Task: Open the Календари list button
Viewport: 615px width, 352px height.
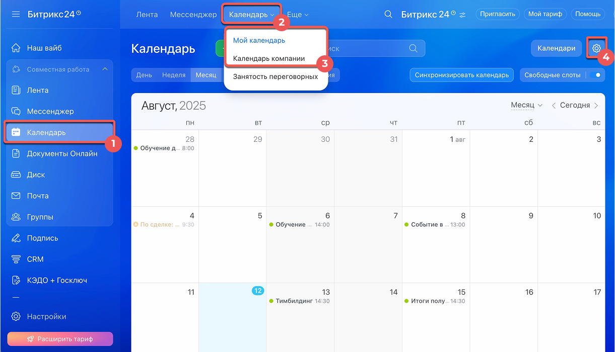Action: tap(557, 48)
